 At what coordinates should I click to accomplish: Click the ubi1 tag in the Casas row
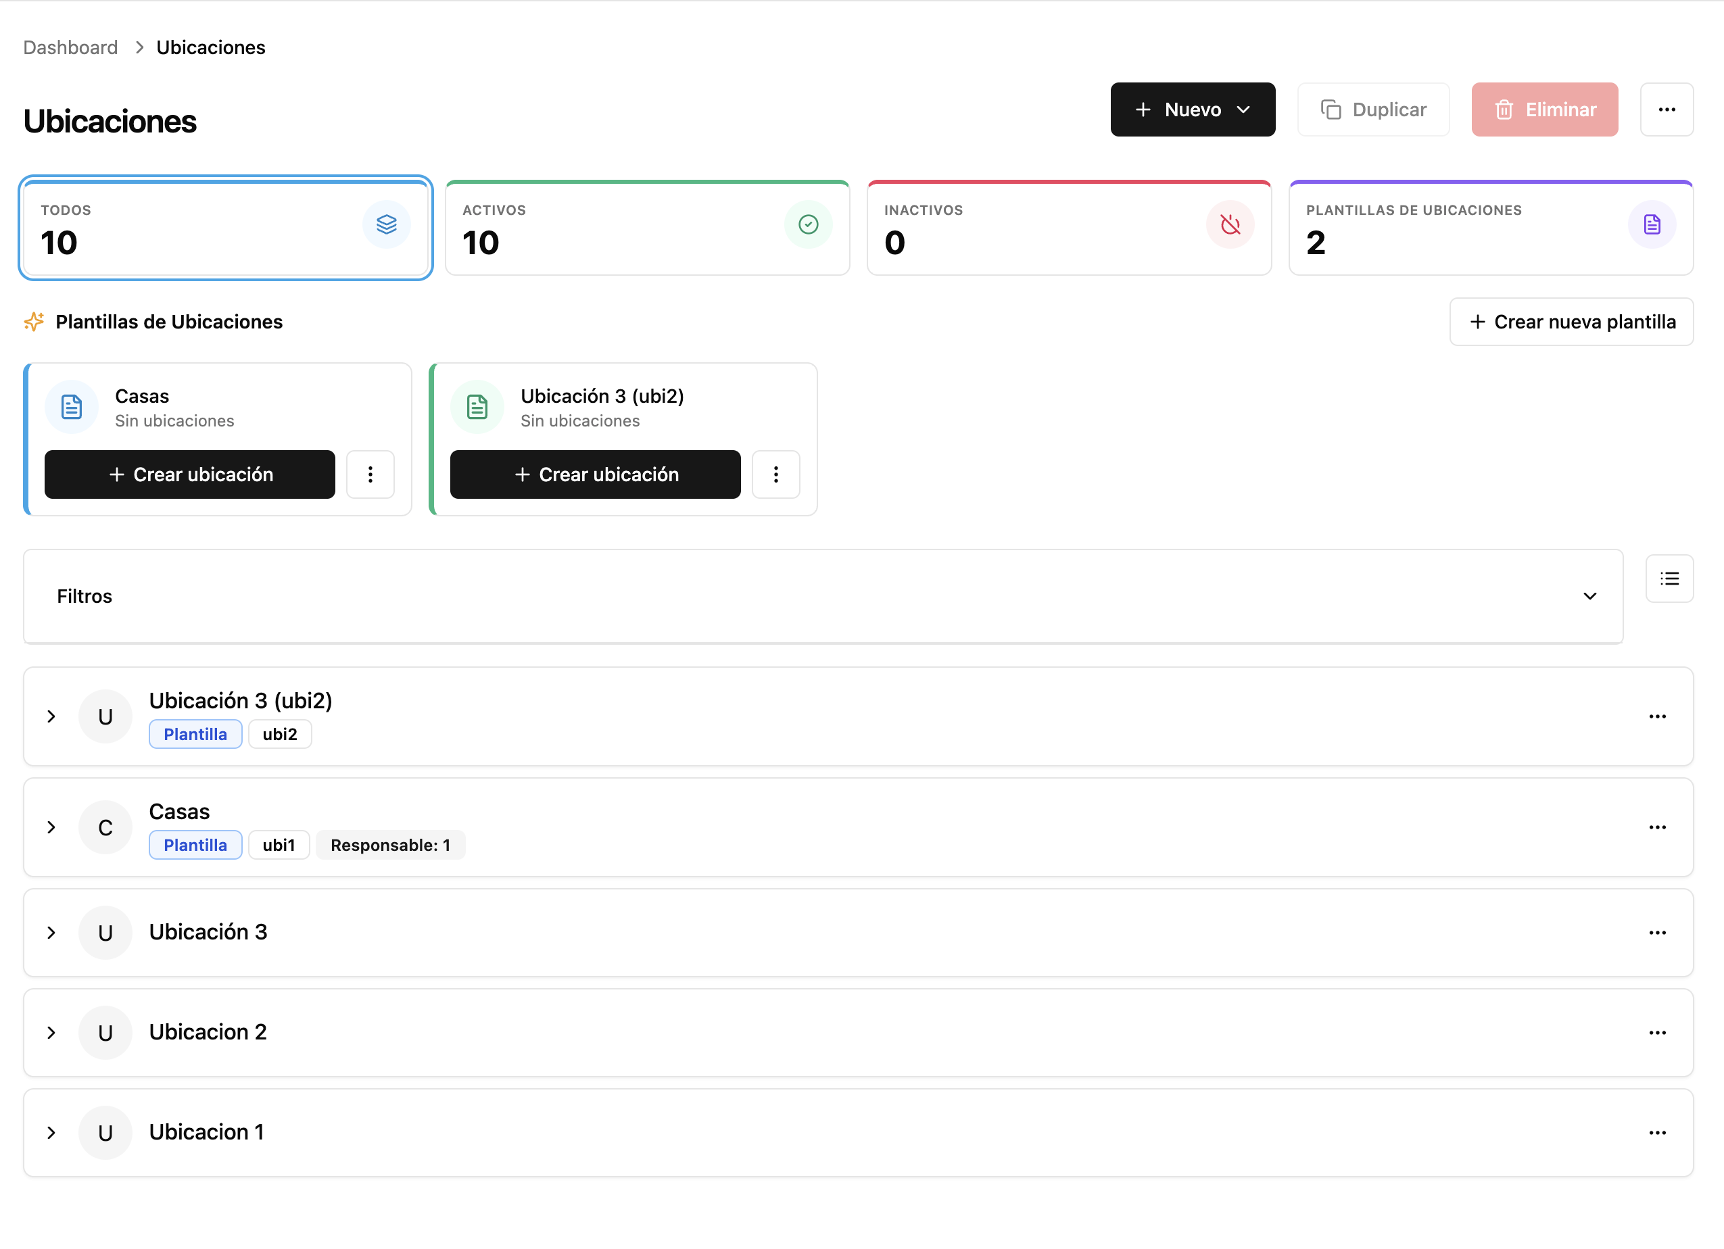point(279,846)
